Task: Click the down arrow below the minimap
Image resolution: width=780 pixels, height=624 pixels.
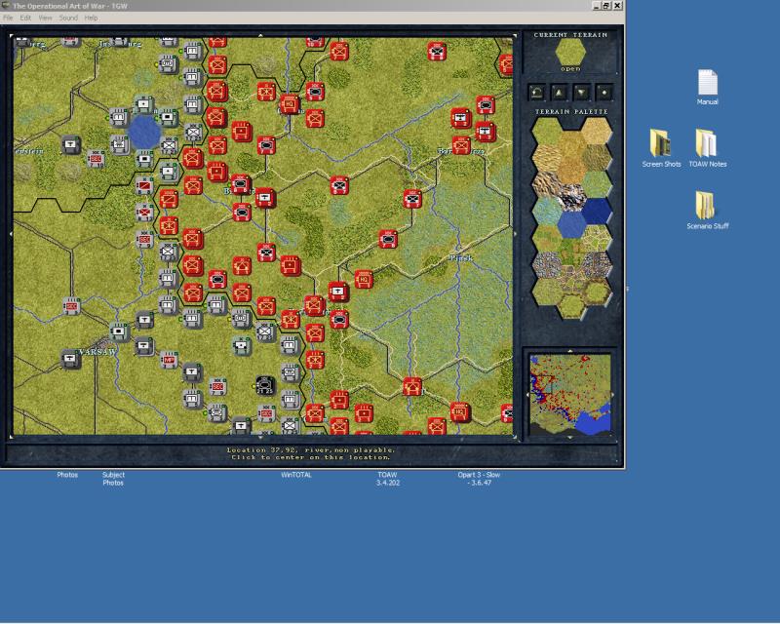Action: pyautogui.click(x=570, y=438)
